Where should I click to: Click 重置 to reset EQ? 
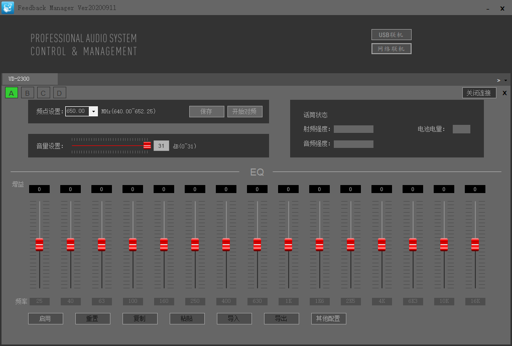click(x=93, y=318)
